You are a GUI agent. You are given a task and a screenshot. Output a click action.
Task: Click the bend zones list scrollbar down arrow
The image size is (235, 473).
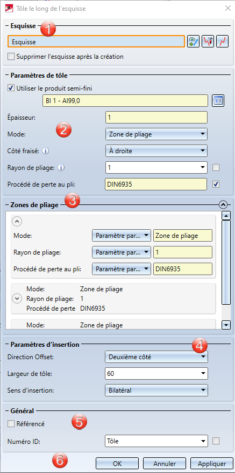pyautogui.click(x=226, y=325)
